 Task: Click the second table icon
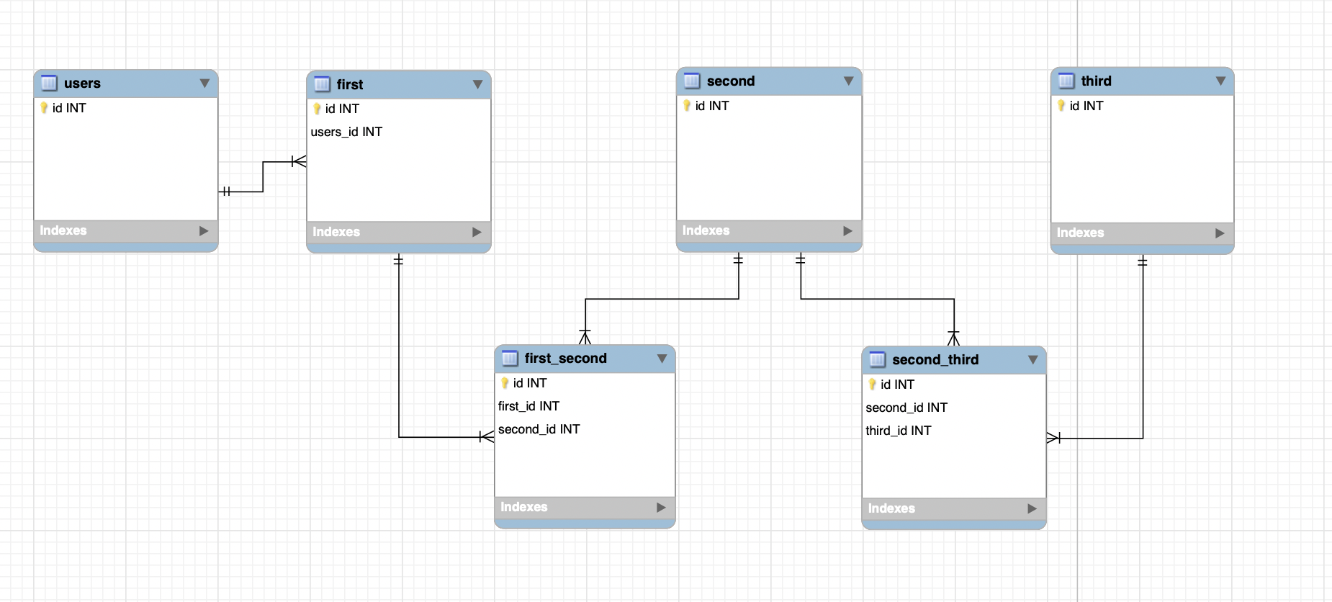pyautogui.click(x=692, y=81)
